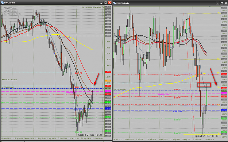
Task: Click the WeeklyPivot label in Daily chart
Action: [163, 95]
